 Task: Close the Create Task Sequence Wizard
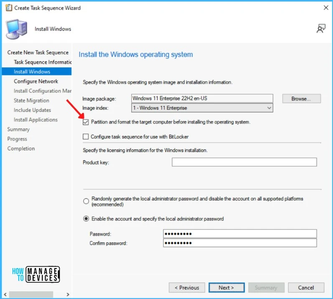point(326,8)
